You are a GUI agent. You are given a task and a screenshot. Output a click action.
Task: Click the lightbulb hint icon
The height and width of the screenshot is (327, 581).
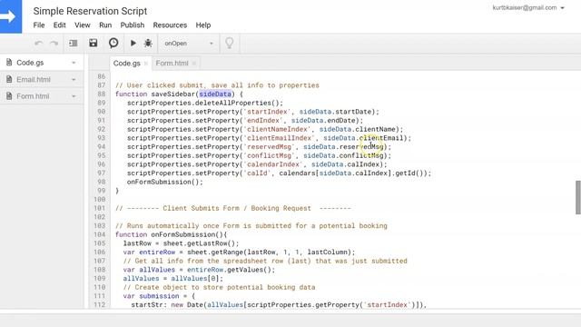tap(230, 43)
